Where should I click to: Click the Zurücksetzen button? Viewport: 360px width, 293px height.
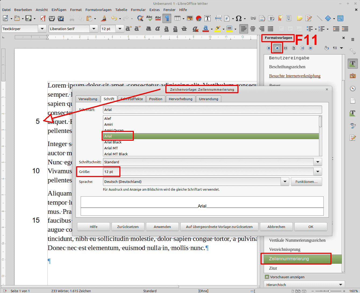[128, 227]
